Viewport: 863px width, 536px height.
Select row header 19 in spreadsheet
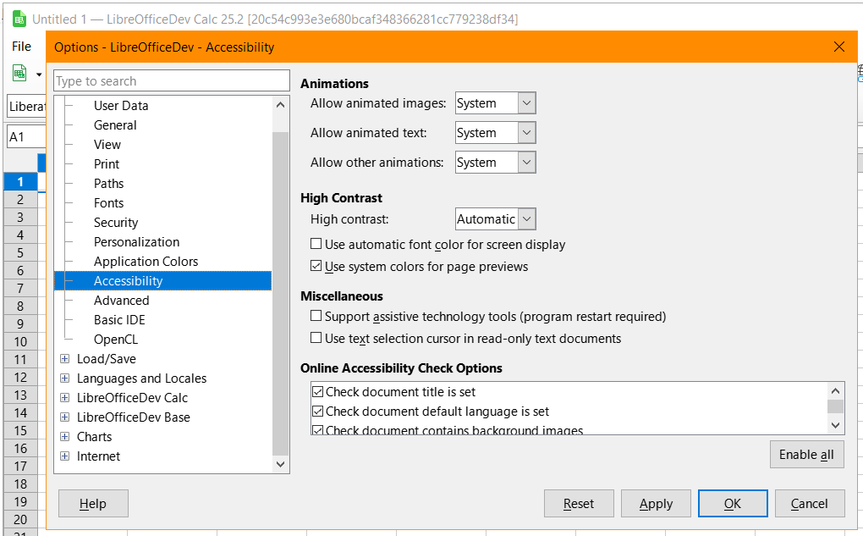pos(20,502)
